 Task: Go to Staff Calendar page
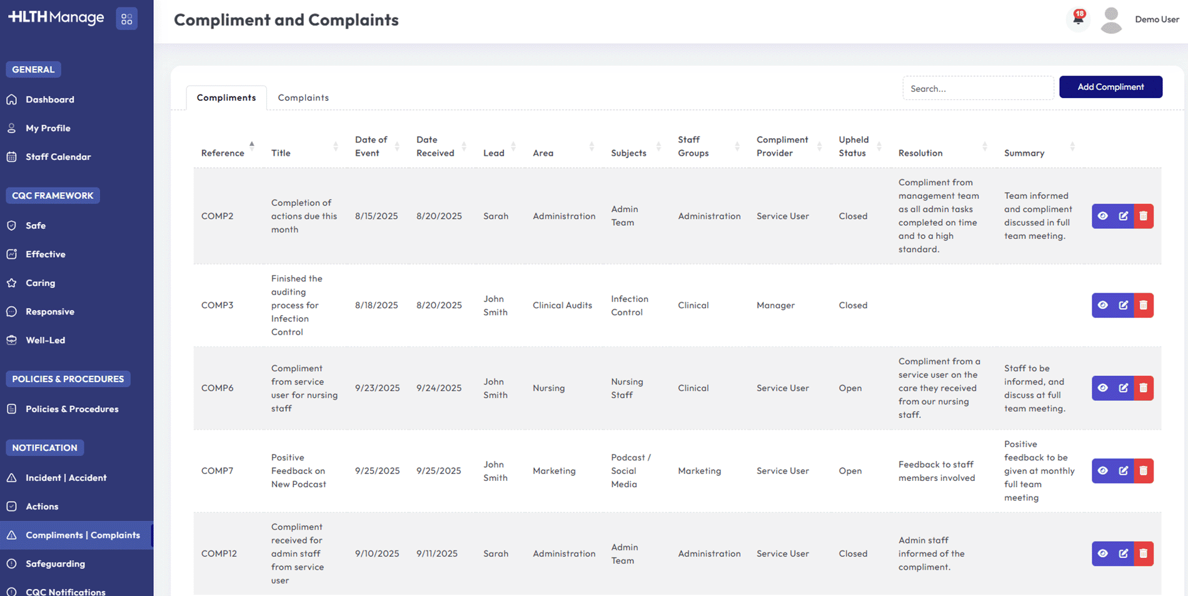[x=58, y=157]
